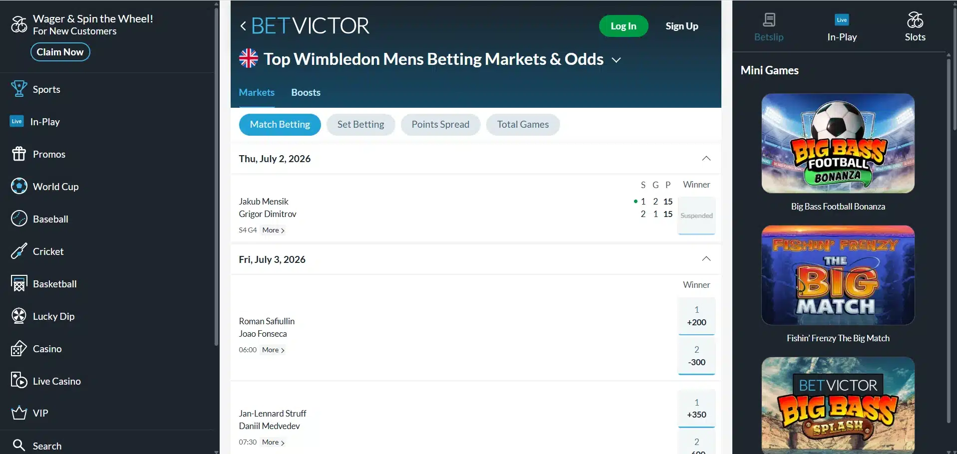This screenshot has height=454, width=957.
Task: Click the Fishin' Frenzy The Big Match caption
Action: tap(838, 338)
